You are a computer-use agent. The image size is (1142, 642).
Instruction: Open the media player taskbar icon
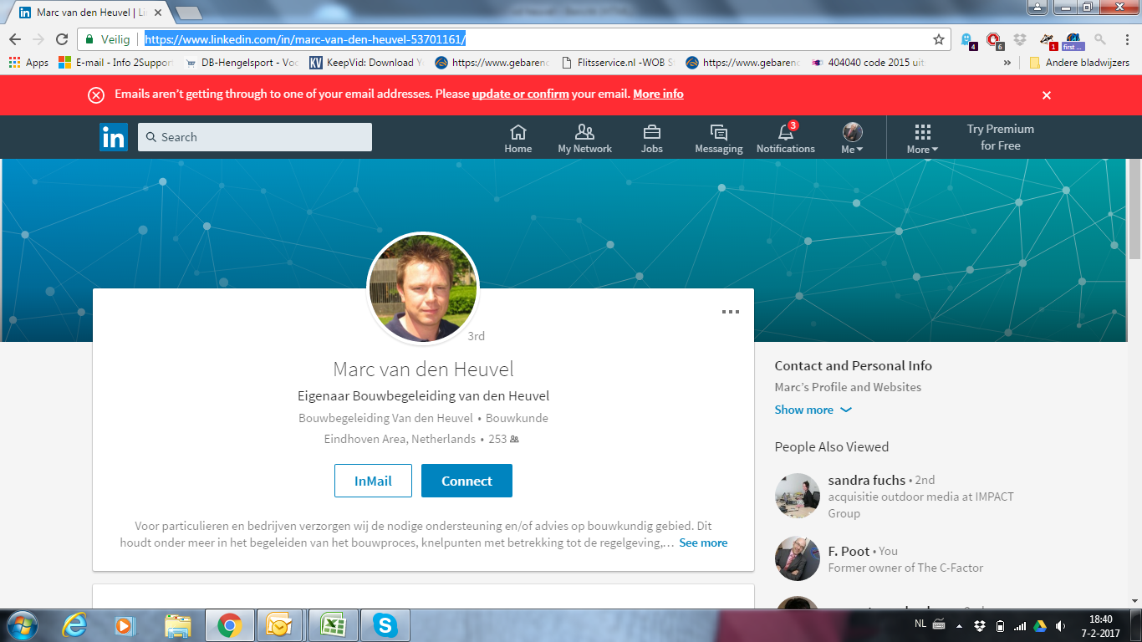[125, 625]
